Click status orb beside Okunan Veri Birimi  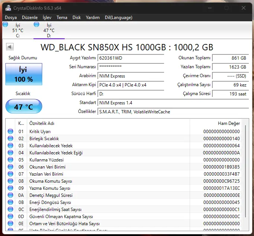[x=10, y=167]
